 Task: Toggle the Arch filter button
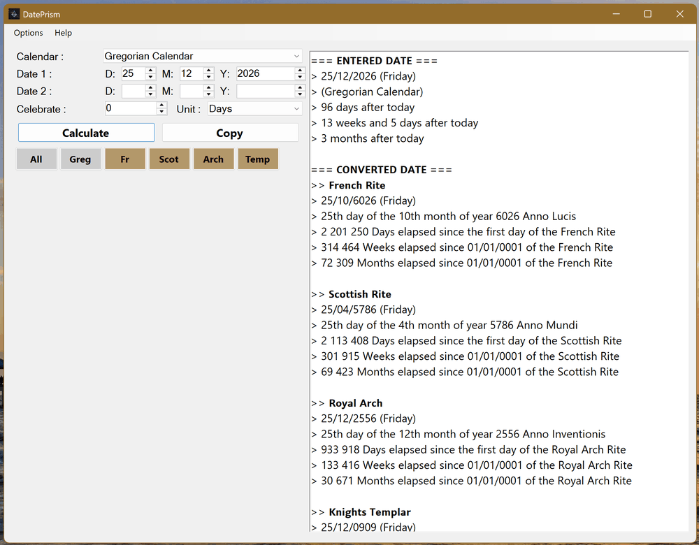[213, 159]
